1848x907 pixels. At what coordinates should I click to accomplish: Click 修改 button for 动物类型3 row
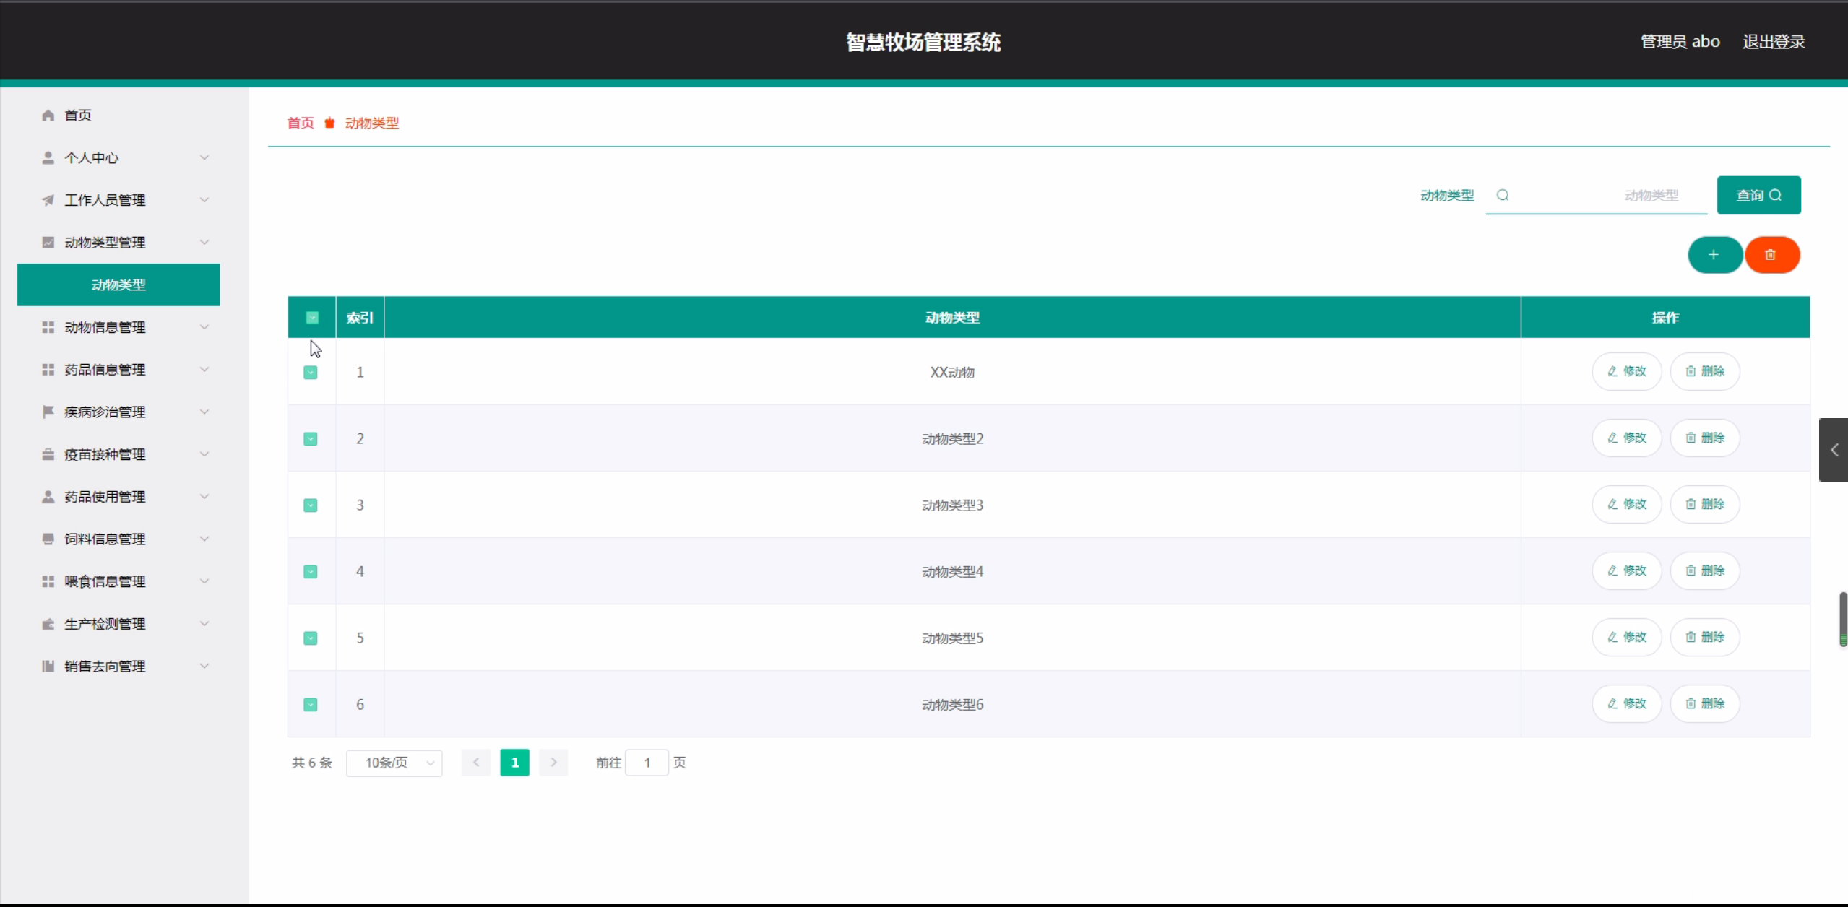pos(1626,504)
